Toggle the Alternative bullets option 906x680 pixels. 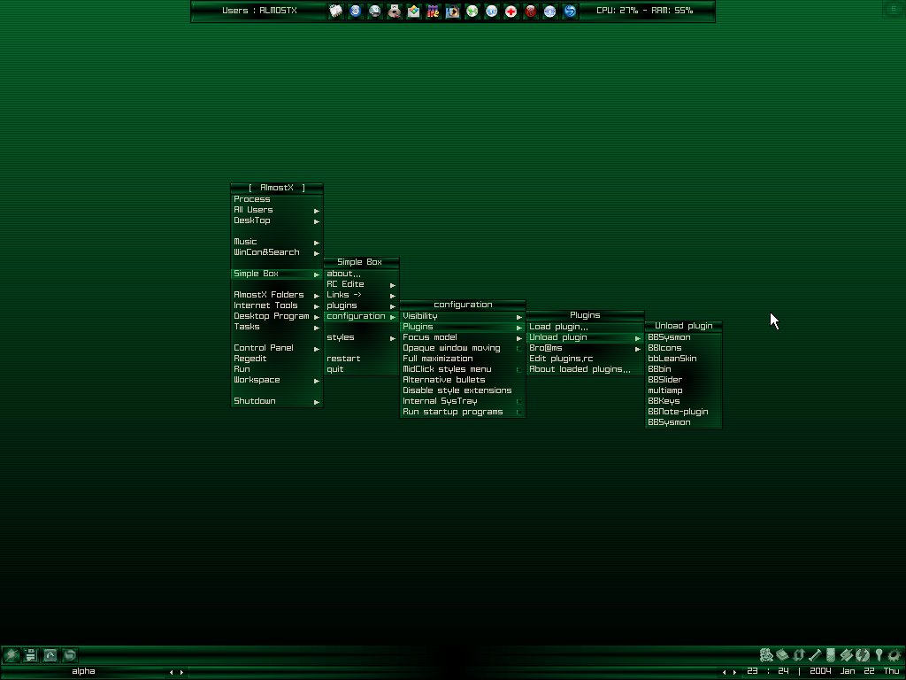pos(443,380)
